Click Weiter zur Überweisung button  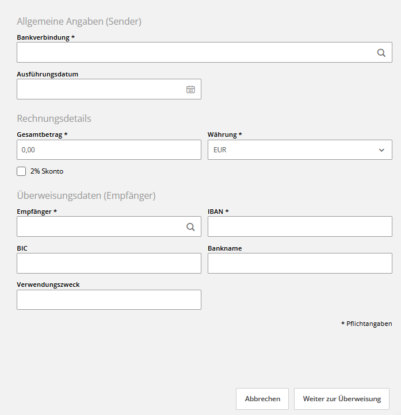pyautogui.click(x=342, y=399)
